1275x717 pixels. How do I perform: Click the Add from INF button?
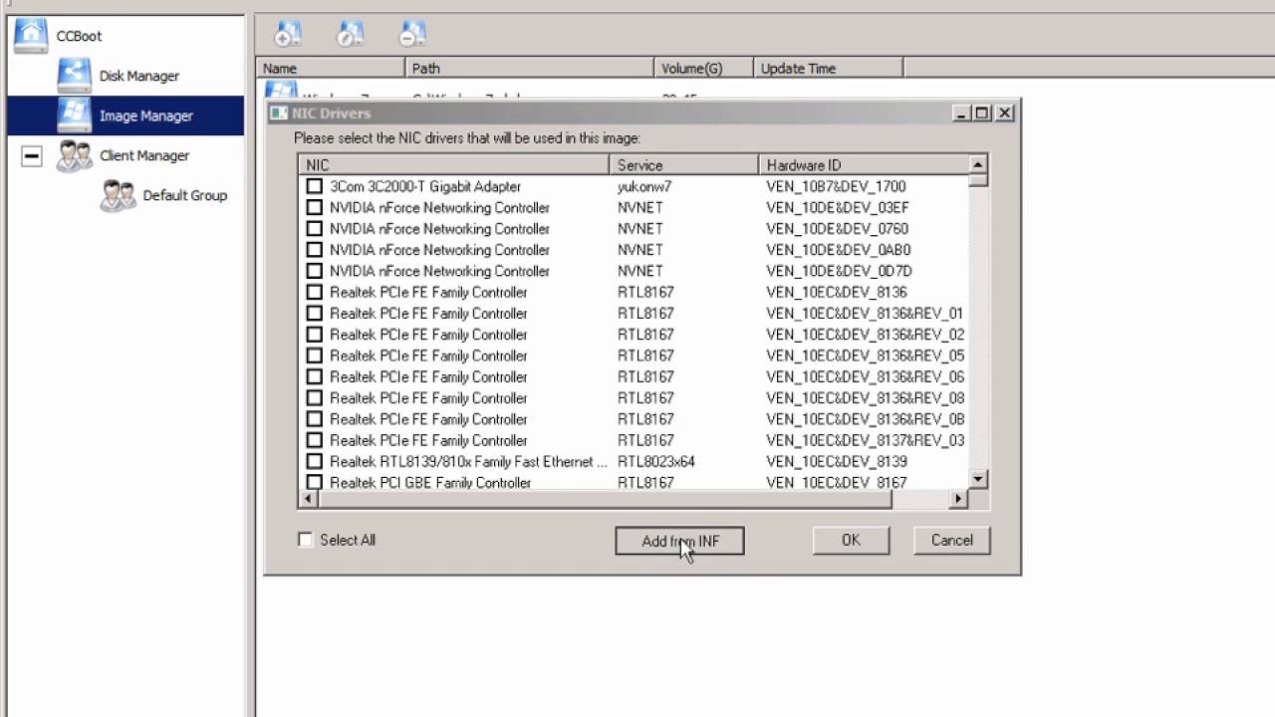click(x=679, y=541)
